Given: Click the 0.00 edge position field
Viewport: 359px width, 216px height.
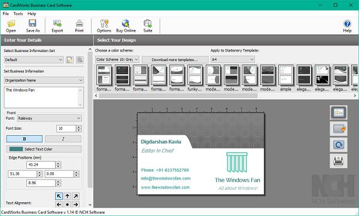Looking at the screenshot, I should click(59, 174).
